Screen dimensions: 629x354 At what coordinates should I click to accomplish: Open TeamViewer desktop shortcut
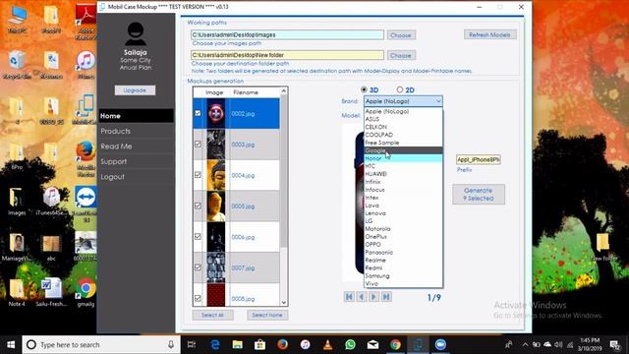pos(86,204)
